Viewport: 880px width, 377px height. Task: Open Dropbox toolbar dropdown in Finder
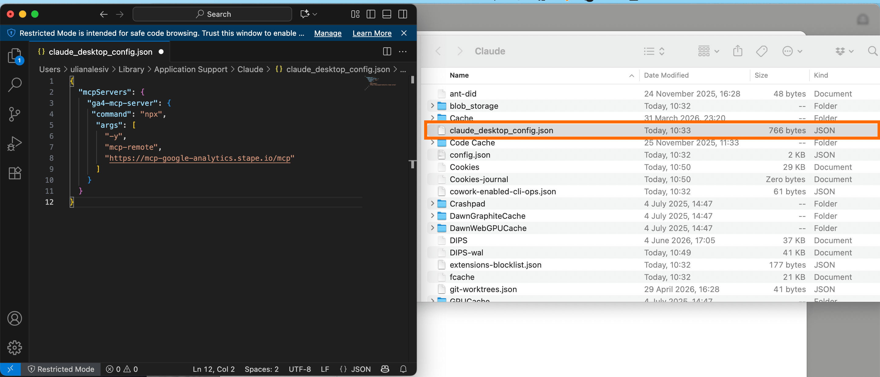point(844,51)
